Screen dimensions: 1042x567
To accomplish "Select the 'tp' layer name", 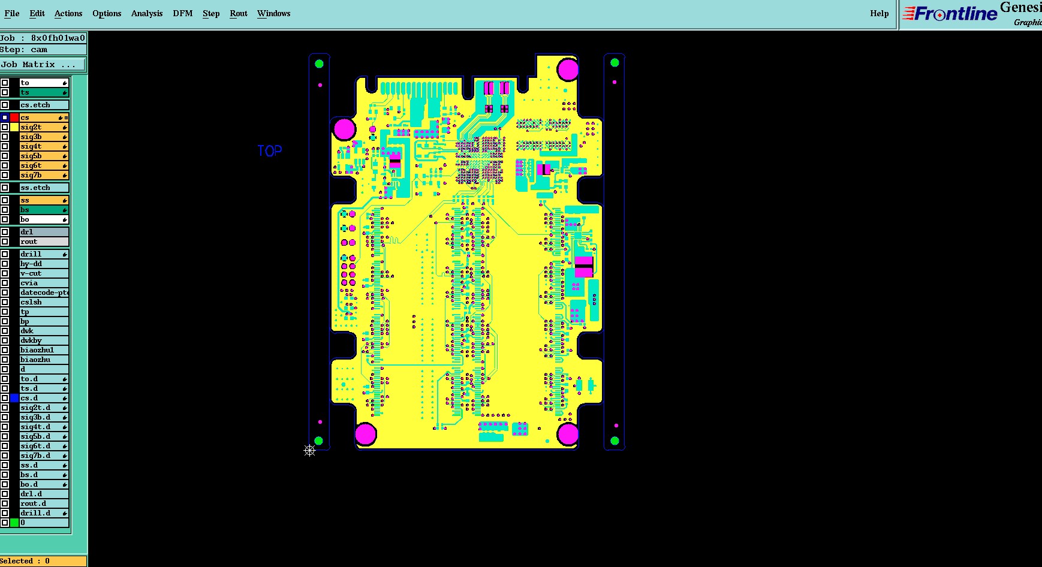I will pos(44,312).
